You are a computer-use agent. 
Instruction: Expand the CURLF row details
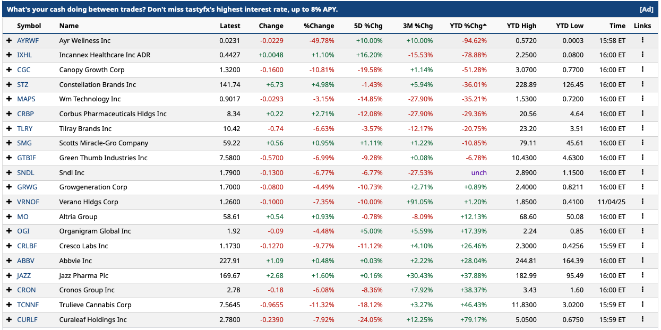[9, 319]
